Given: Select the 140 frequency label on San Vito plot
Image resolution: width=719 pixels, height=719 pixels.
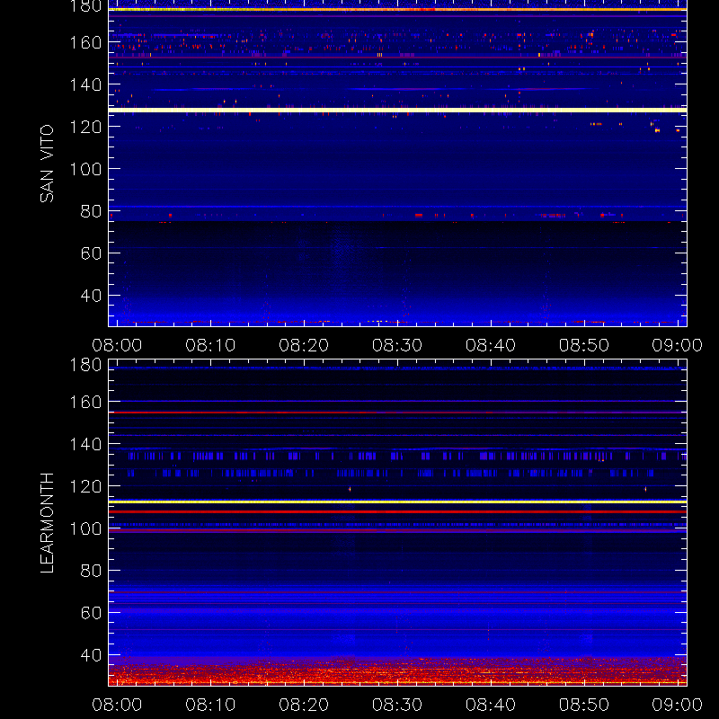Looking at the screenshot, I should [85, 84].
